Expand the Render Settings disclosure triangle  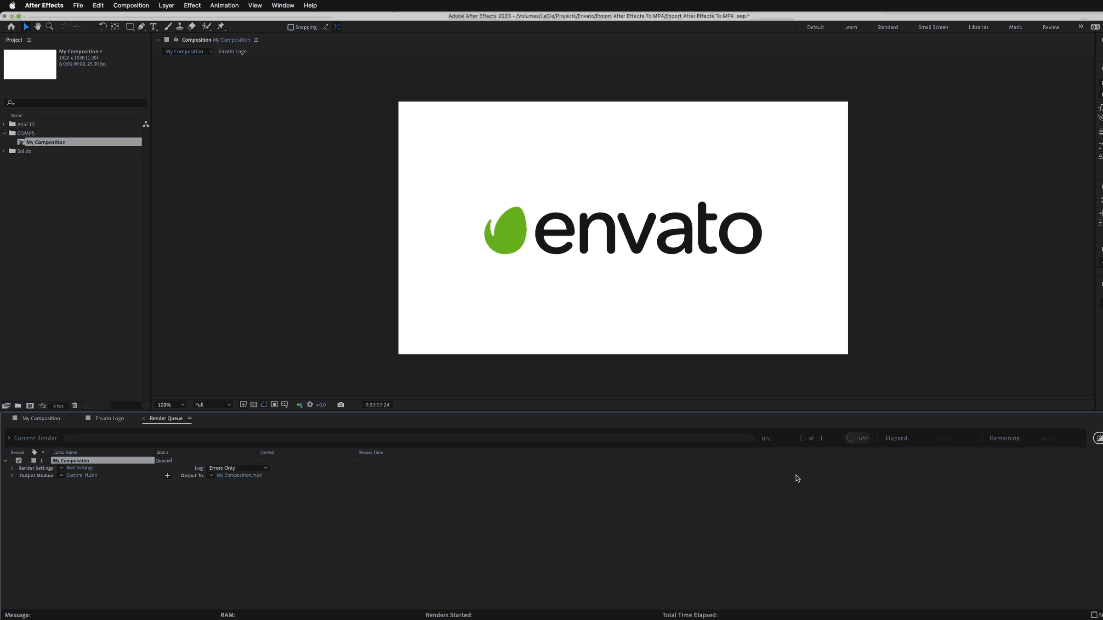click(x=12, y=468)
